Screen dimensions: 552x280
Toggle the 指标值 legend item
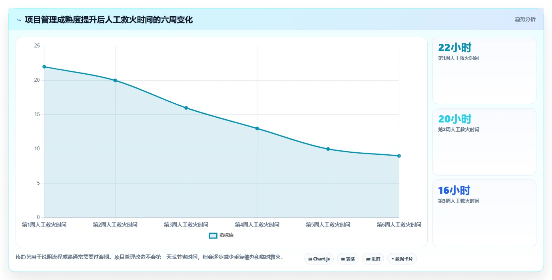[221, 235]
